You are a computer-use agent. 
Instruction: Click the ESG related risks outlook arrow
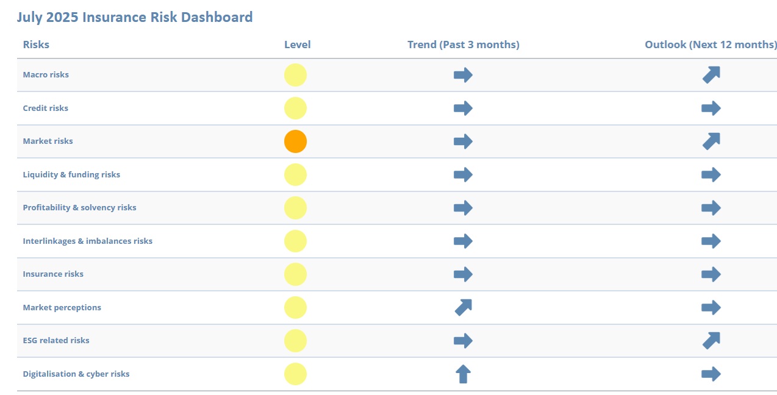711,341
